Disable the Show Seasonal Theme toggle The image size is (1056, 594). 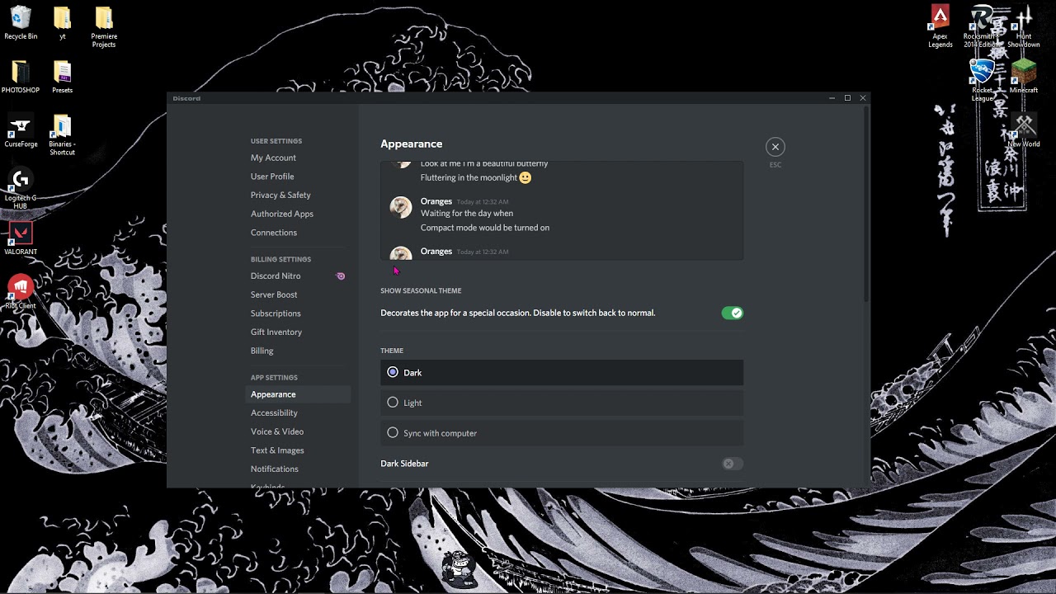point(732,313)
